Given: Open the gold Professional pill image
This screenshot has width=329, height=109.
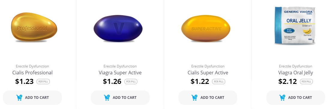Looking at the screenshot, I should point(34,27).
